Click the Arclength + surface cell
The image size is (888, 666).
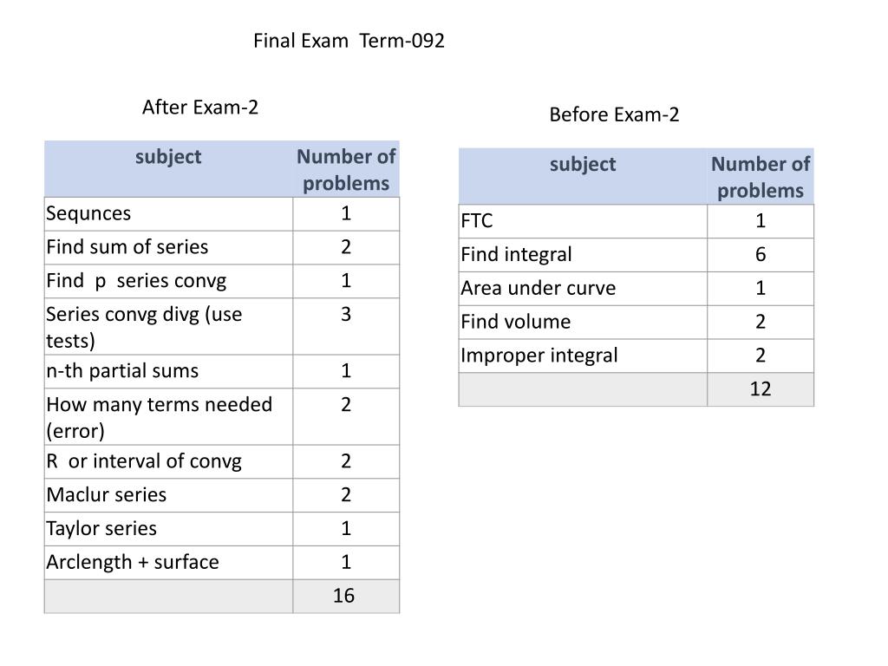click(169, 562)
